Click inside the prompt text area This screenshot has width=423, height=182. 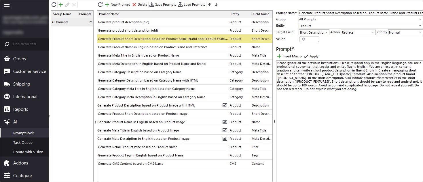click(x=349, y=121)
